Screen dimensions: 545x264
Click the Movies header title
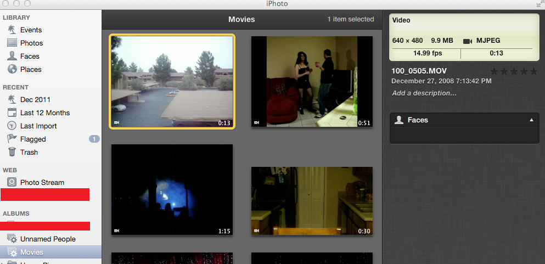[x=241, y=19]
